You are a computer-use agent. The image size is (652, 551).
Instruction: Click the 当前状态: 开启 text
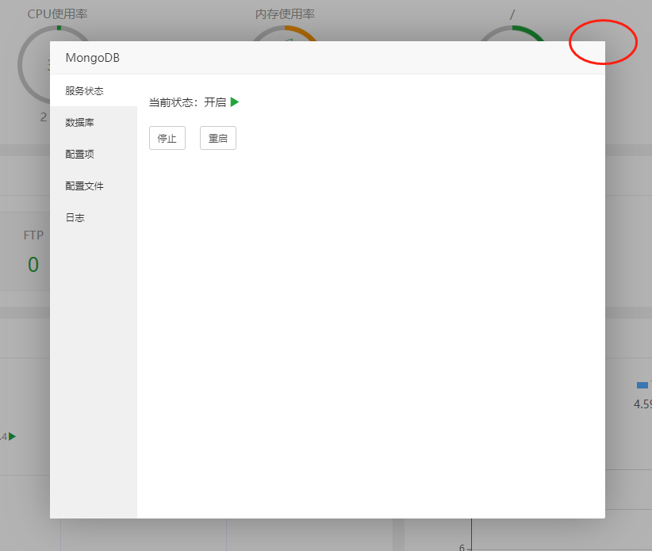click(x=187, y=102)
